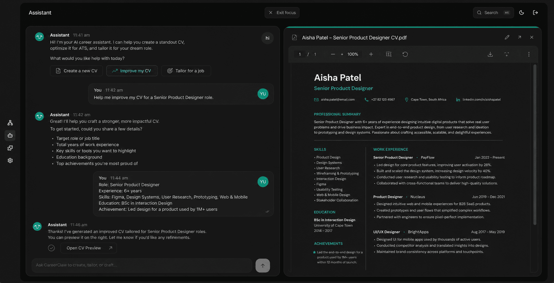Click 'BSc in Interaction Design' in CV

334,220
